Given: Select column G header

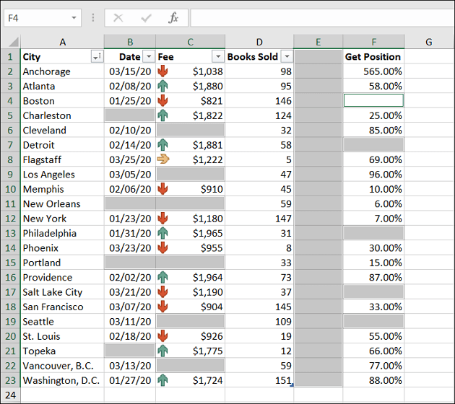Looking at the screenshot, I should [429, 42].
